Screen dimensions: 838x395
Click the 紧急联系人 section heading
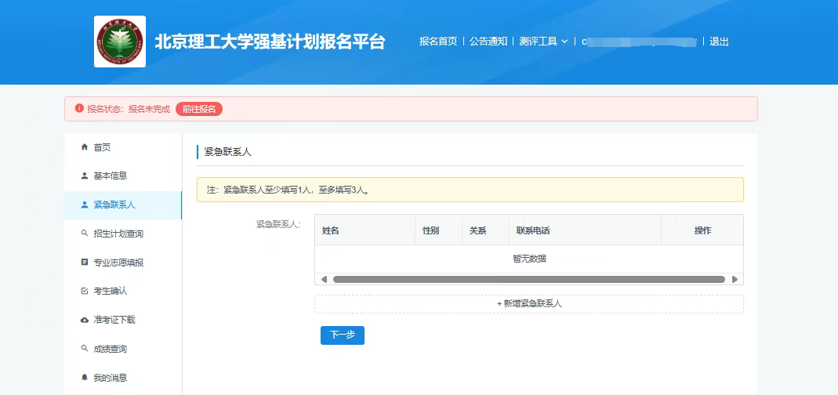click(x=227, y=152)
